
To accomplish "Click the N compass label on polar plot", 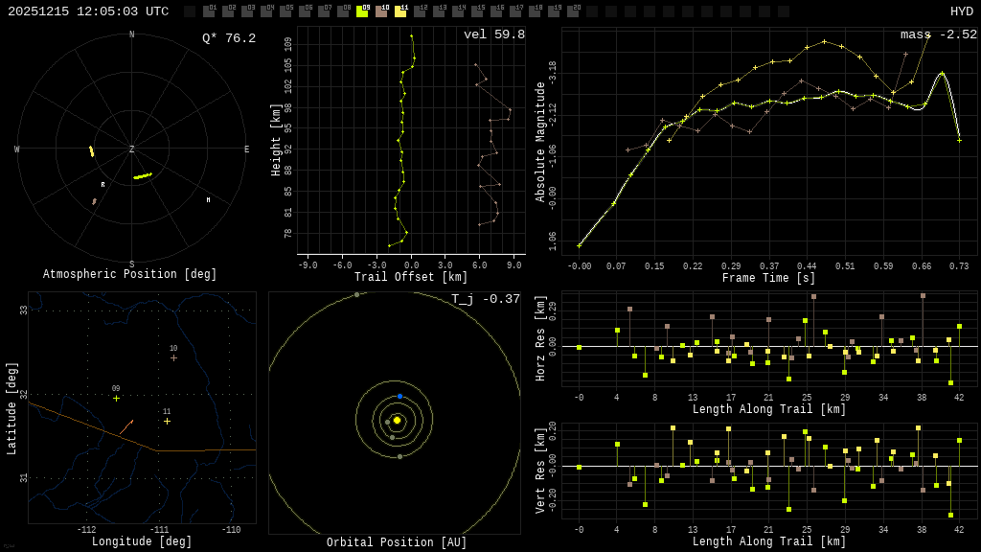I will (x=132, y=34).
